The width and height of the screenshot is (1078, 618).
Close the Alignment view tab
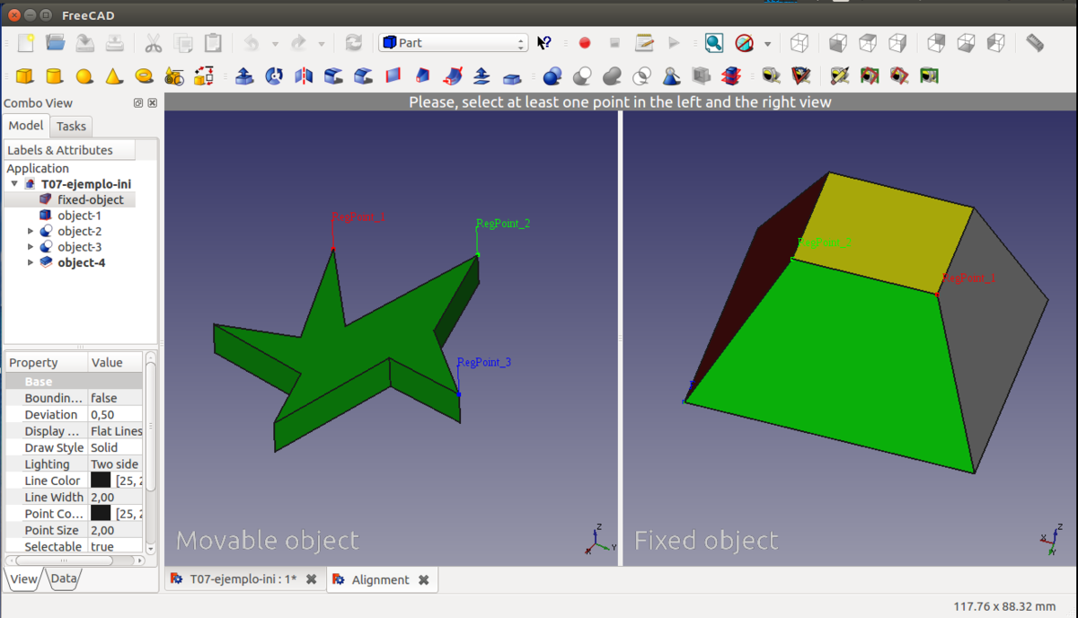tap(424, 580)
